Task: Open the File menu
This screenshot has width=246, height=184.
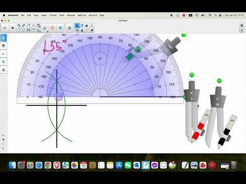Action: (x=23, y=15)
